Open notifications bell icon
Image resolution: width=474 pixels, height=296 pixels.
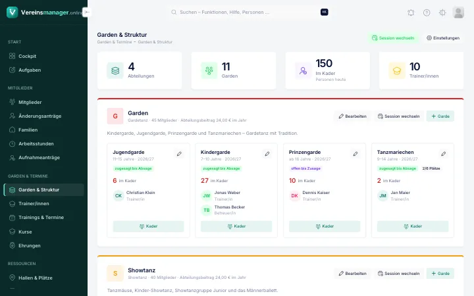[x=411, y=12]
